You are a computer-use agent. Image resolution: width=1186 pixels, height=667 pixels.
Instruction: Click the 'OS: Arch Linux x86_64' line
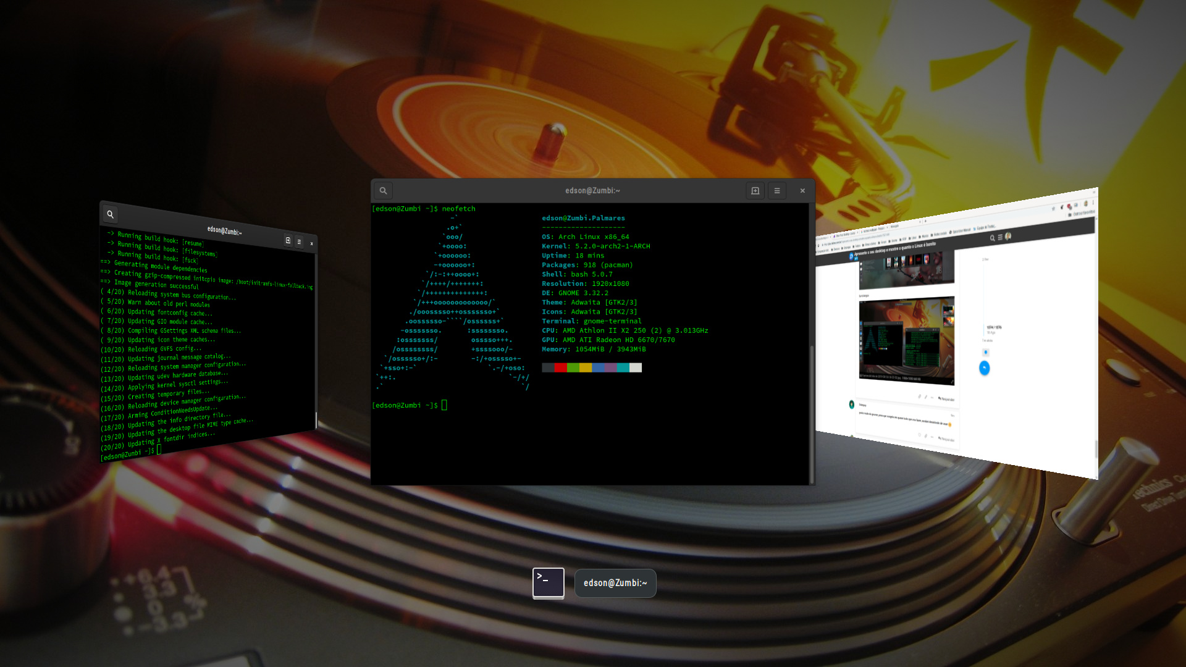point(586,237)
